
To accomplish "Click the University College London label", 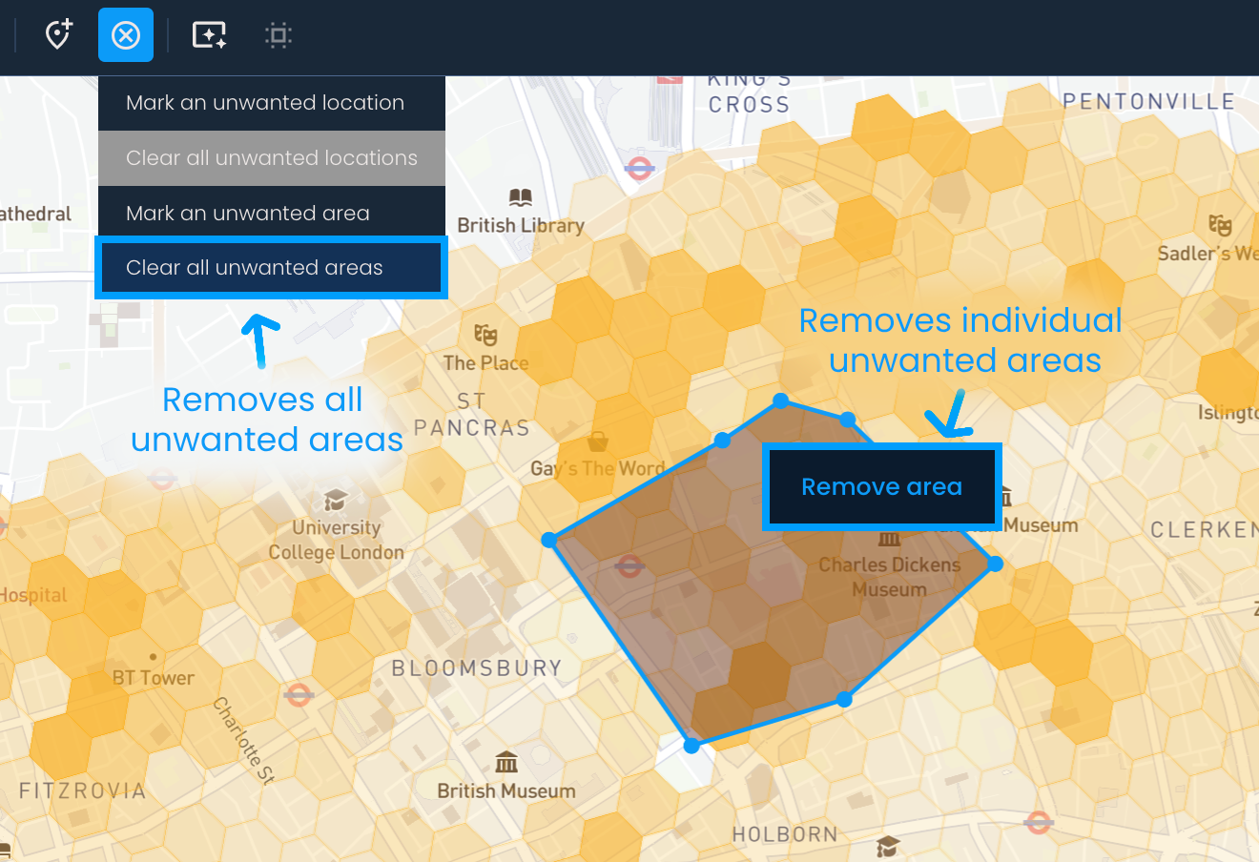I will coord(336,540).
